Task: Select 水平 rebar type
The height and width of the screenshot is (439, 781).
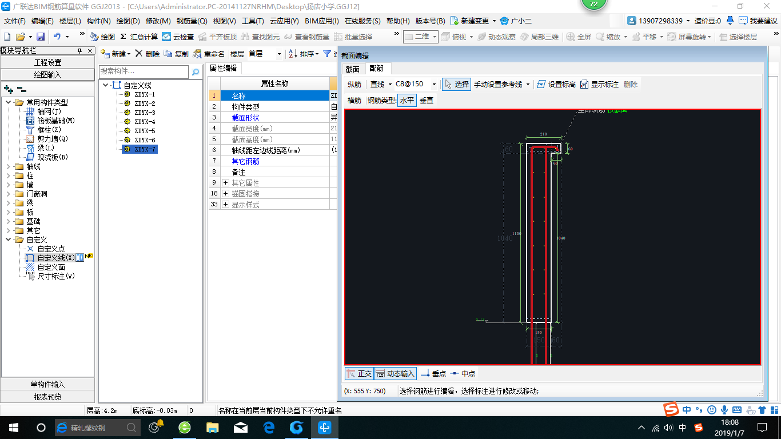Action: click(407, 100)
